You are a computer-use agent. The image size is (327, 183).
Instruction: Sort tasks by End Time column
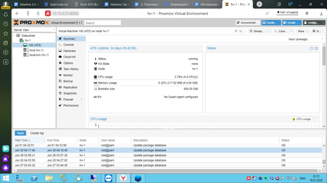point(61,140)
